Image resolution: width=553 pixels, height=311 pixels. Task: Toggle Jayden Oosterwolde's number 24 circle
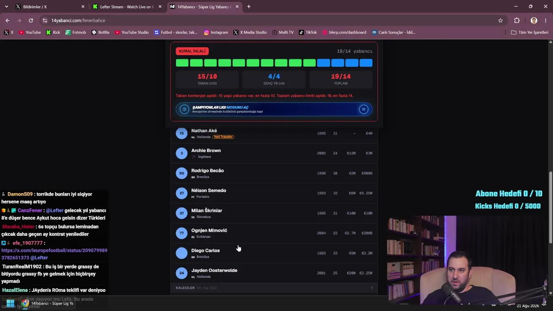(x=181, y=273)
